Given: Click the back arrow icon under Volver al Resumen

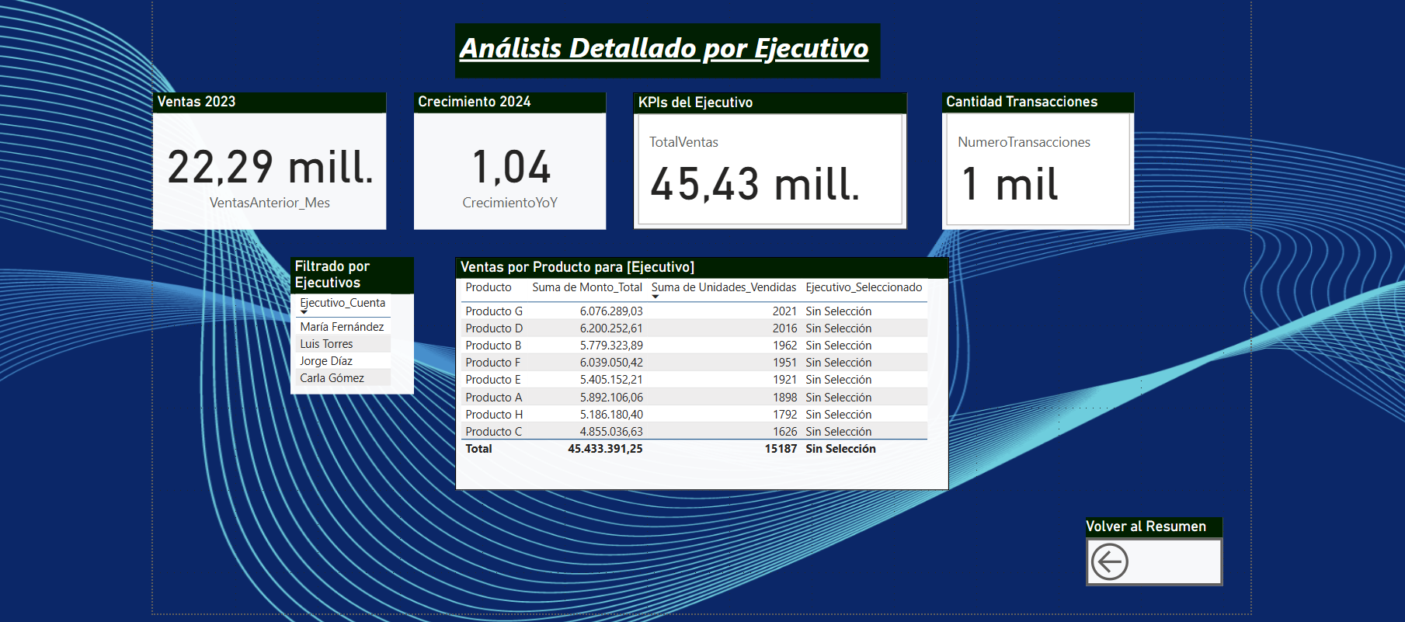Looking at the screenshot, I should coord(1109,561).
